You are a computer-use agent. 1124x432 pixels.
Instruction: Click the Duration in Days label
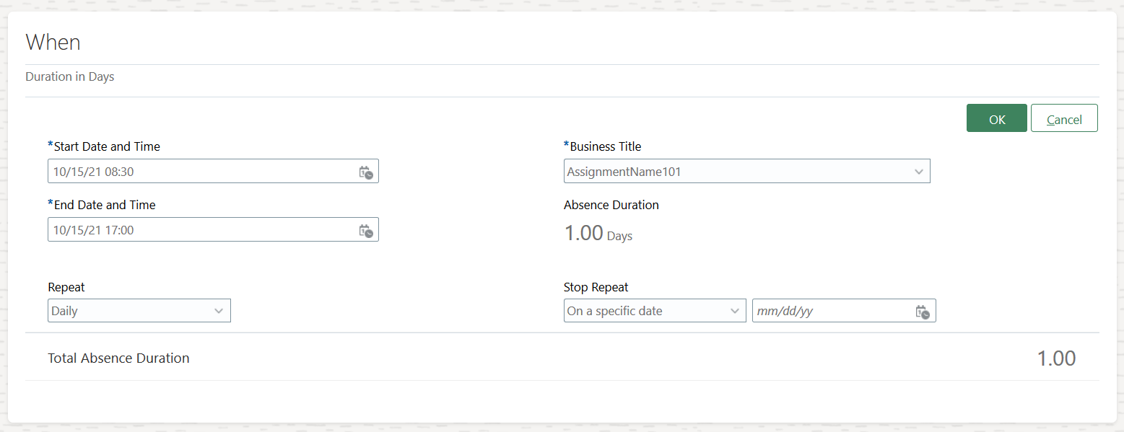point(69,76)
